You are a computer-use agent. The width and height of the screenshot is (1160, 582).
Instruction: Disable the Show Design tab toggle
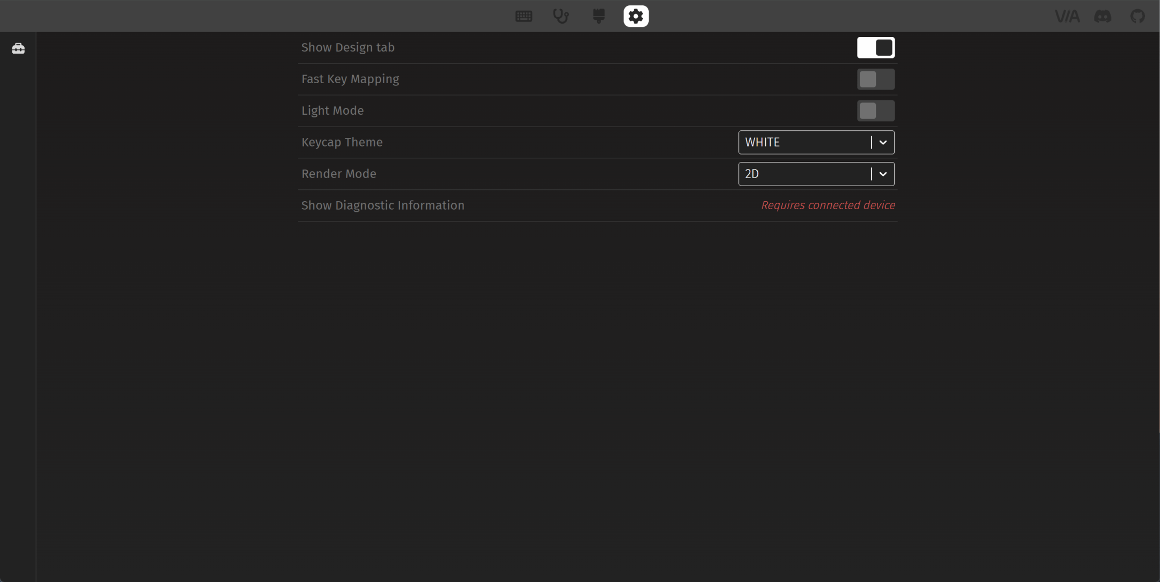tap(875, 48)
